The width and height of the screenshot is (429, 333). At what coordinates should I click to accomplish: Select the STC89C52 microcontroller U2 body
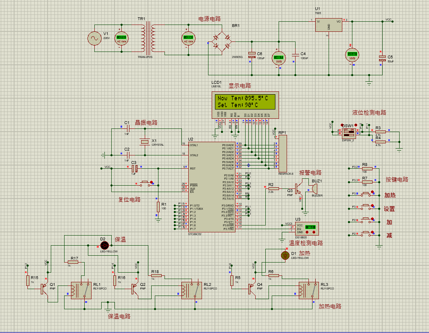pos(211,187)
